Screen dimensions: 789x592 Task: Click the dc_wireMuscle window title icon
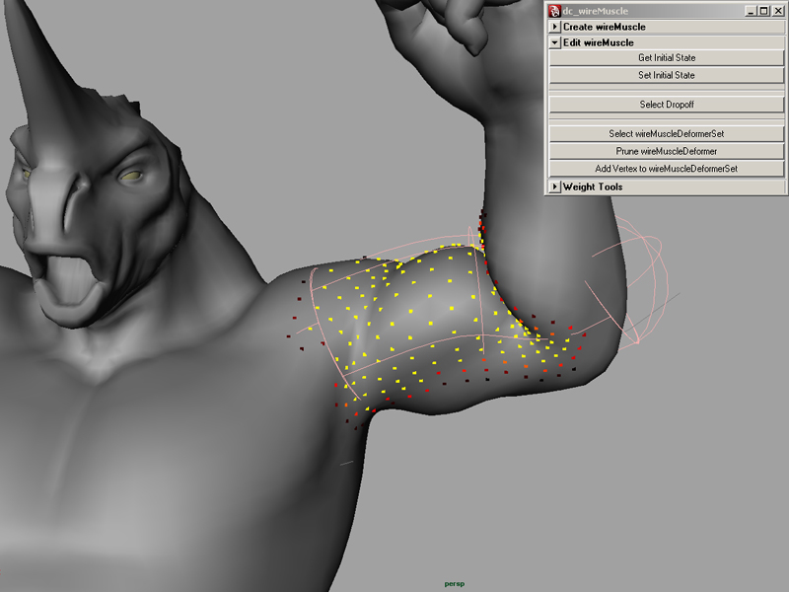click(x=554, y=11)
